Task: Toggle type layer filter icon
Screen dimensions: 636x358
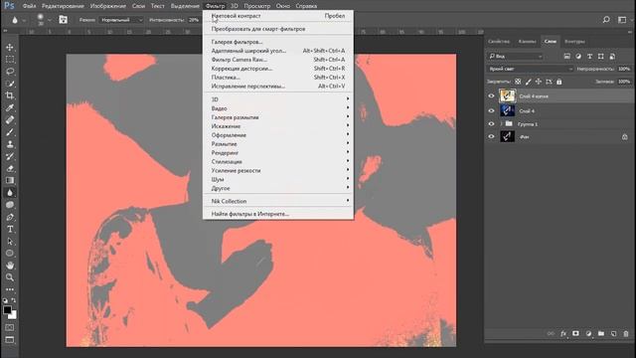Action: (x=589, y=56)
